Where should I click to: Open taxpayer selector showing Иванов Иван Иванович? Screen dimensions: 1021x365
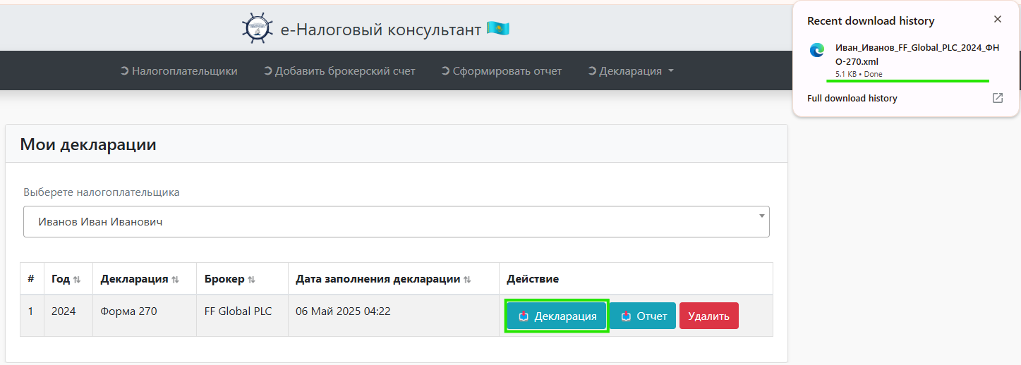click(x=397, y=222)
